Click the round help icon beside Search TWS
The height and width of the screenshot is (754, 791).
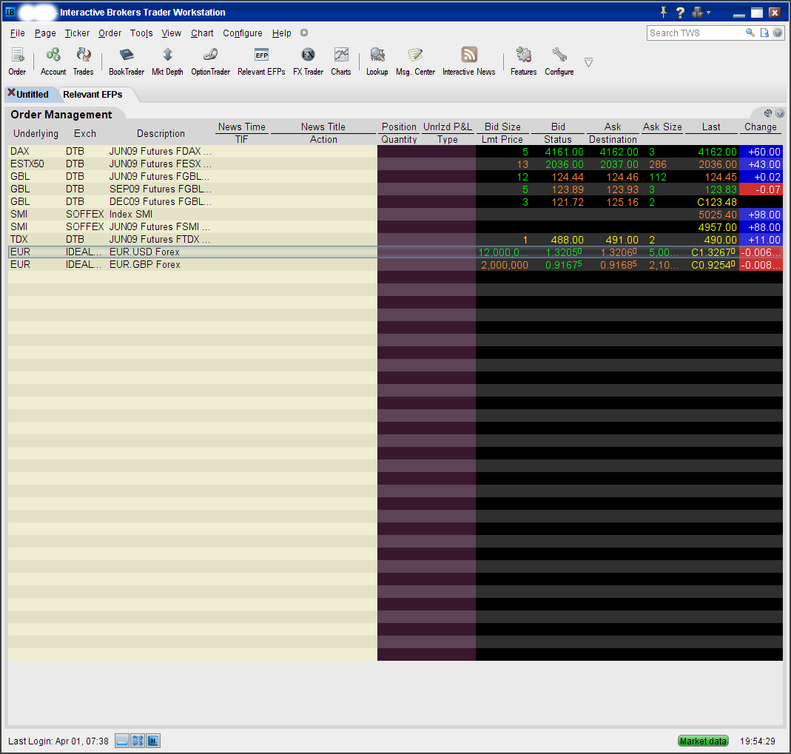[778, 33]
